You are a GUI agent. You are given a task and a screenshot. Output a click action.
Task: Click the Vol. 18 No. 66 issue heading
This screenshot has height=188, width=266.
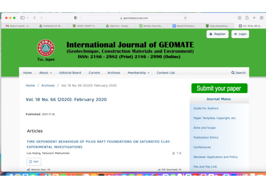click(66, 99)
